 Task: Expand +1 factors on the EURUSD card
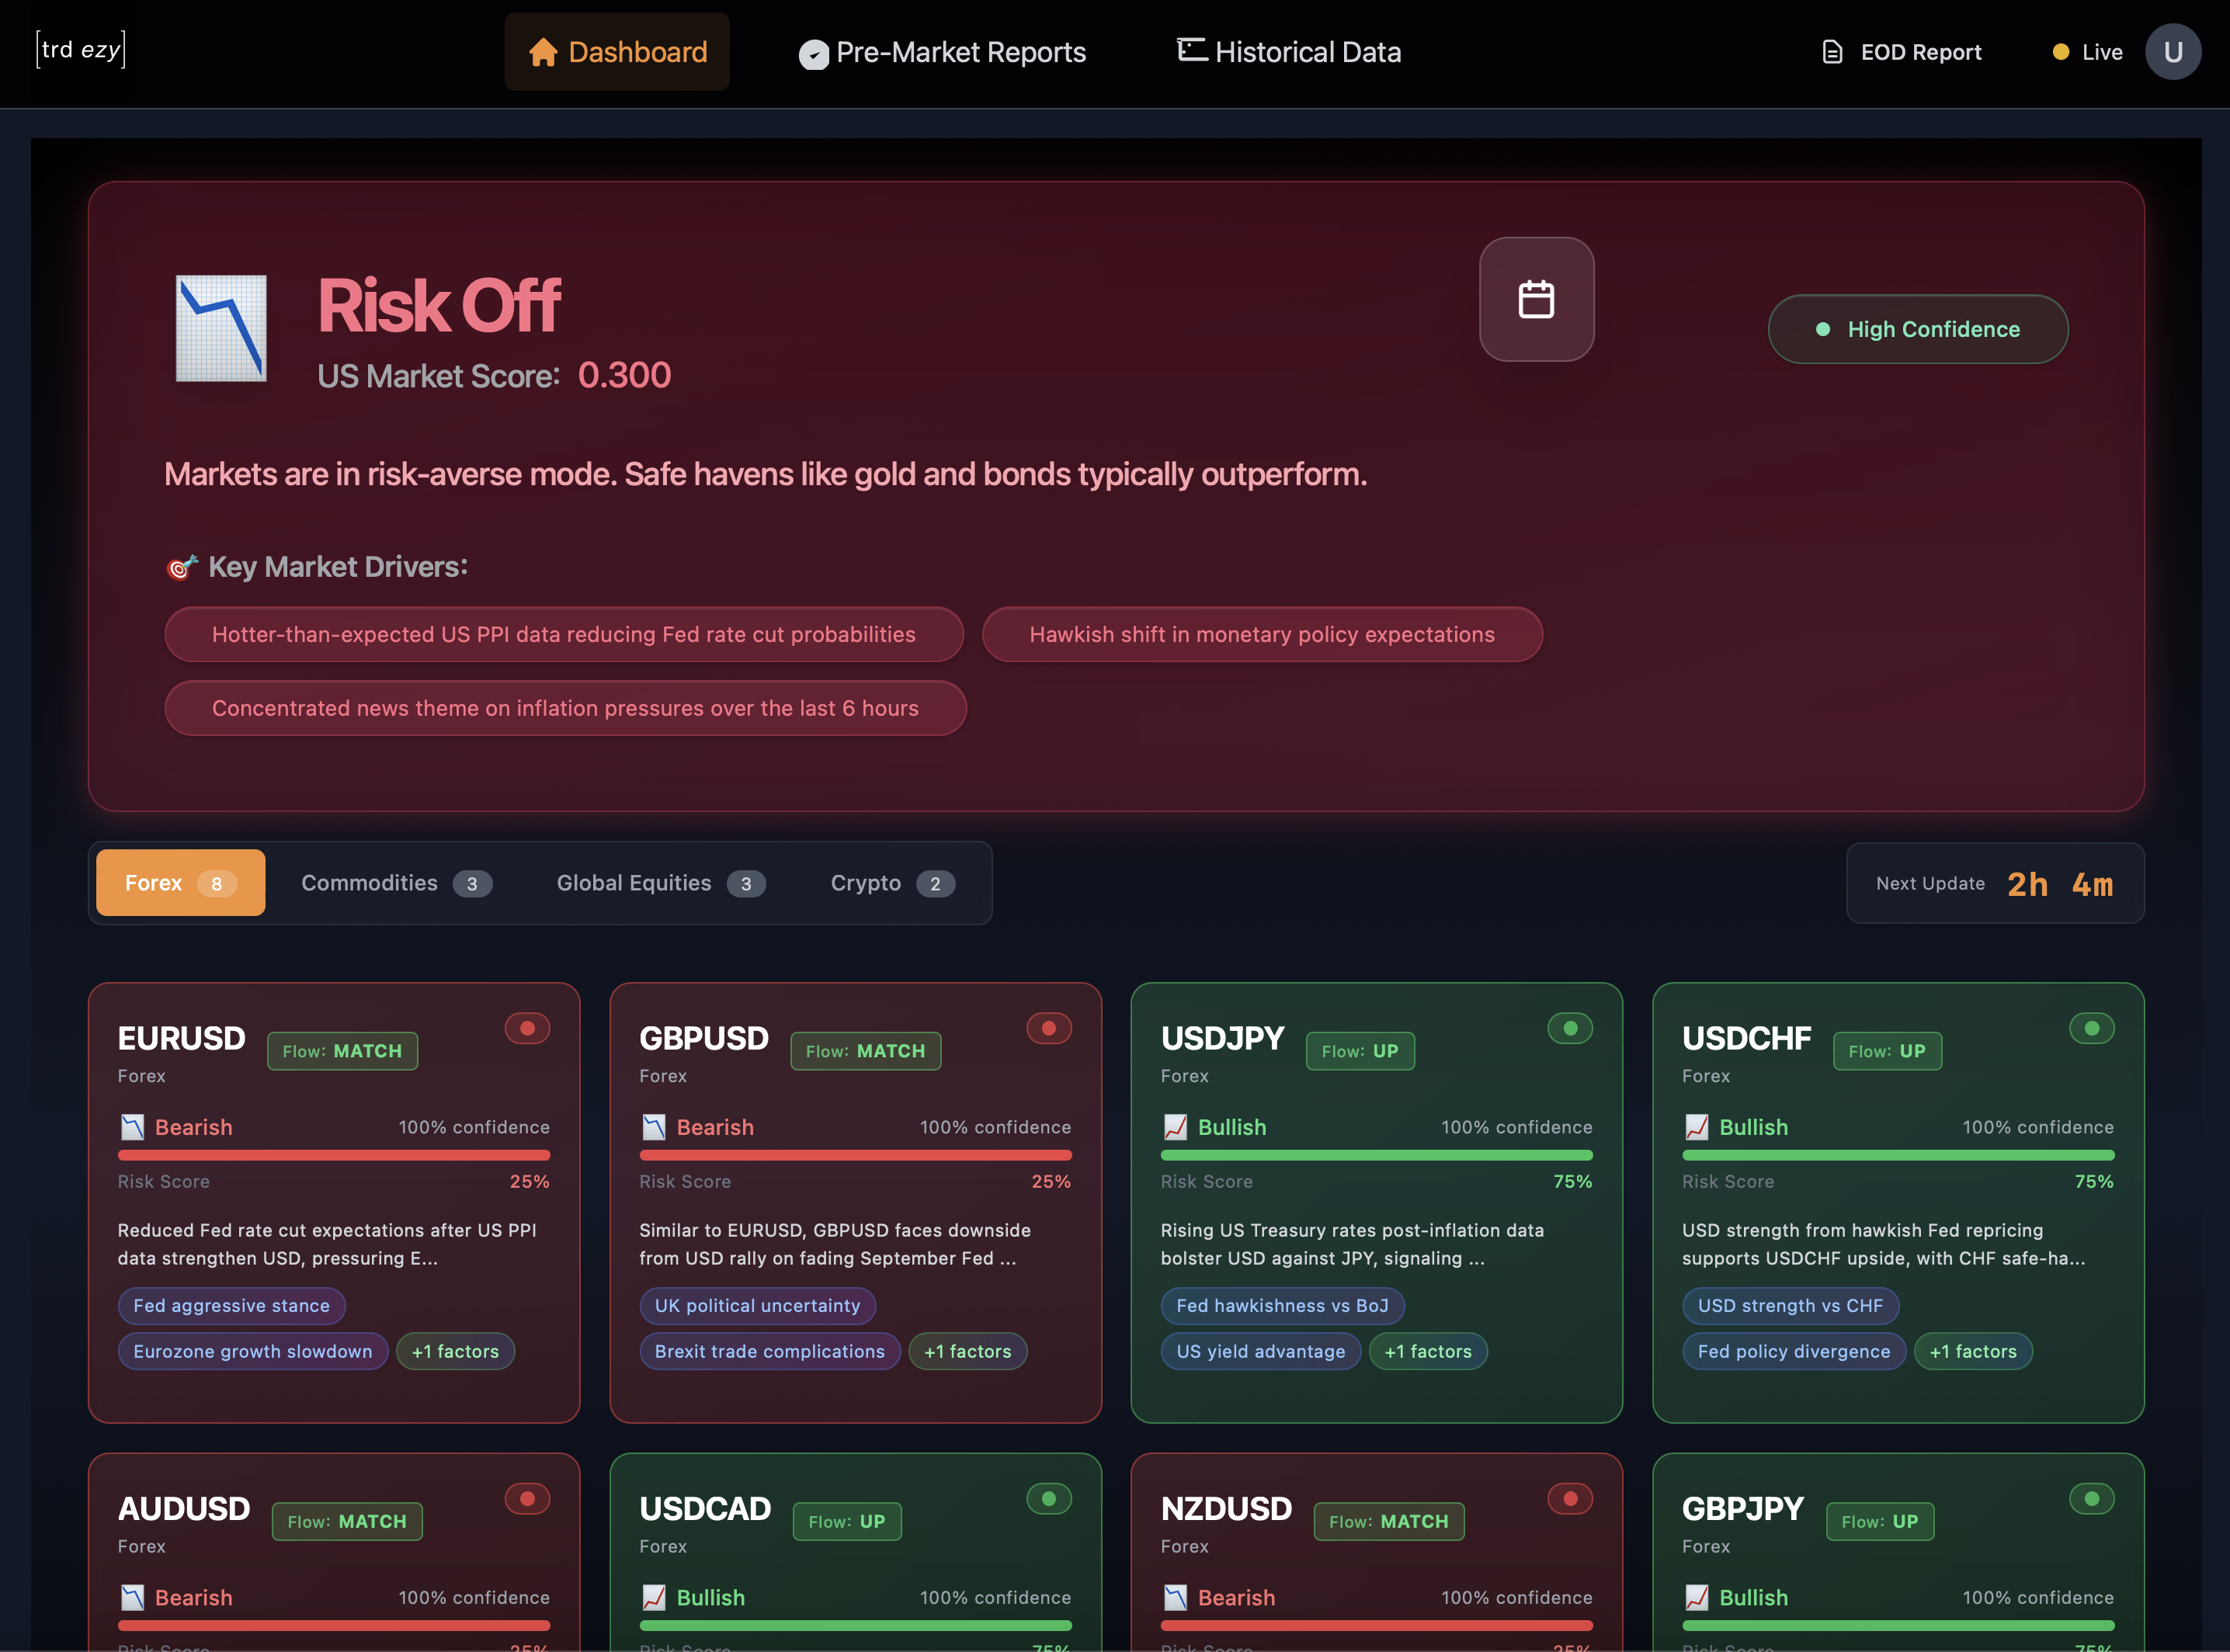point(455,1351)
